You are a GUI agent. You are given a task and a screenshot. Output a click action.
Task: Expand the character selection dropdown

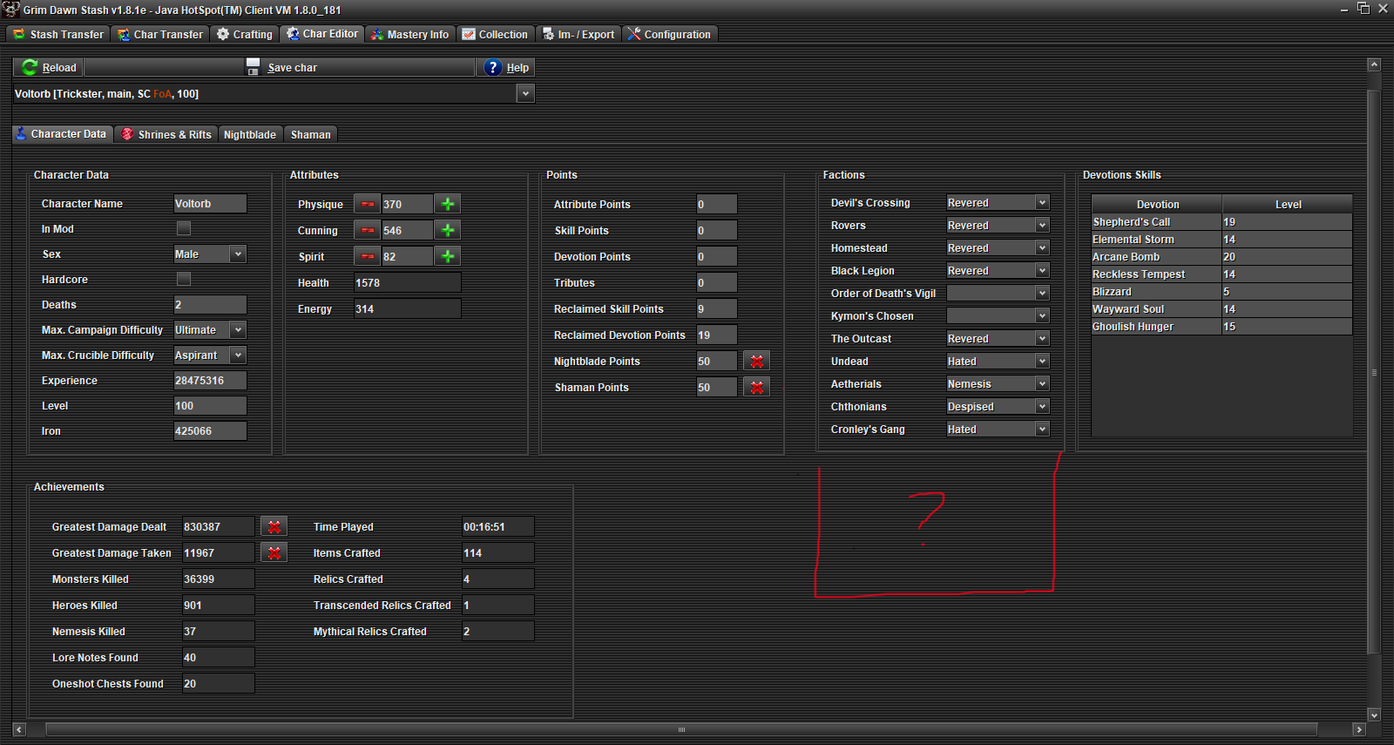pos(524,93)
